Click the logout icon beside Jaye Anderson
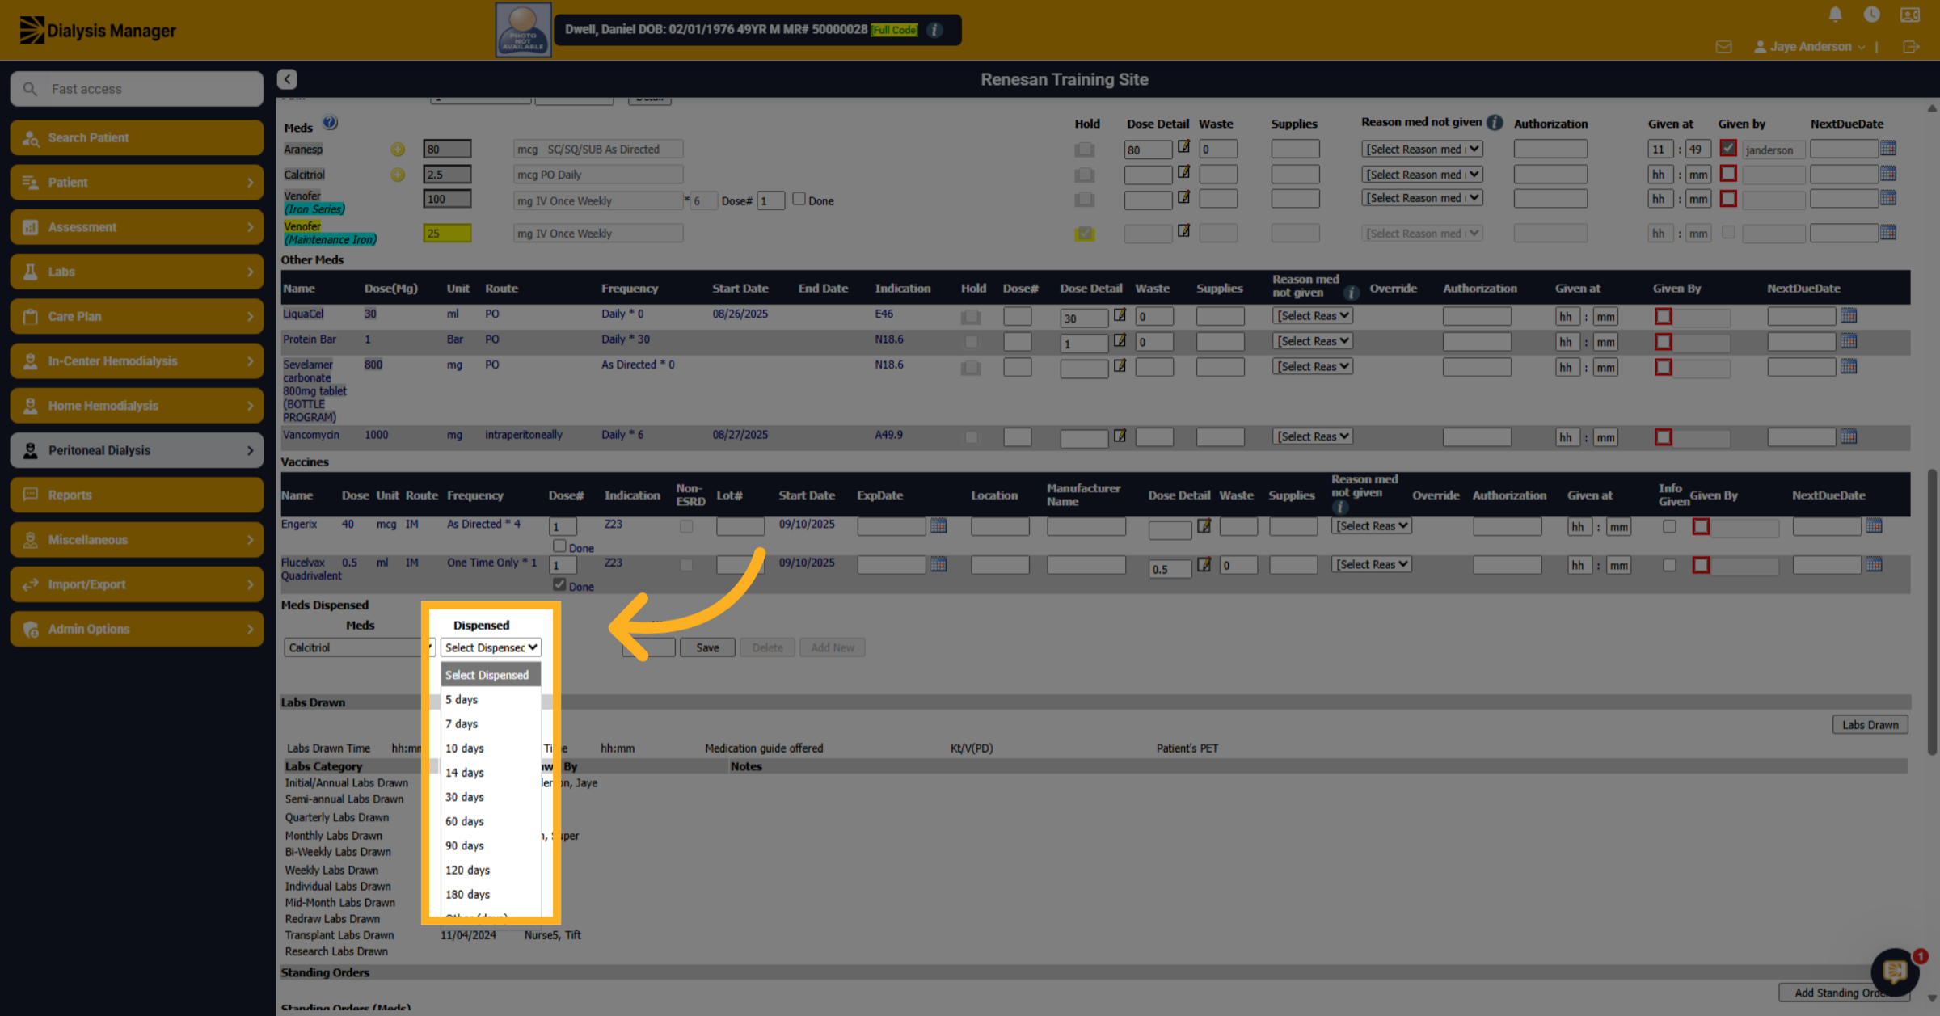1940x1016 pixels. pos(1911,47)
